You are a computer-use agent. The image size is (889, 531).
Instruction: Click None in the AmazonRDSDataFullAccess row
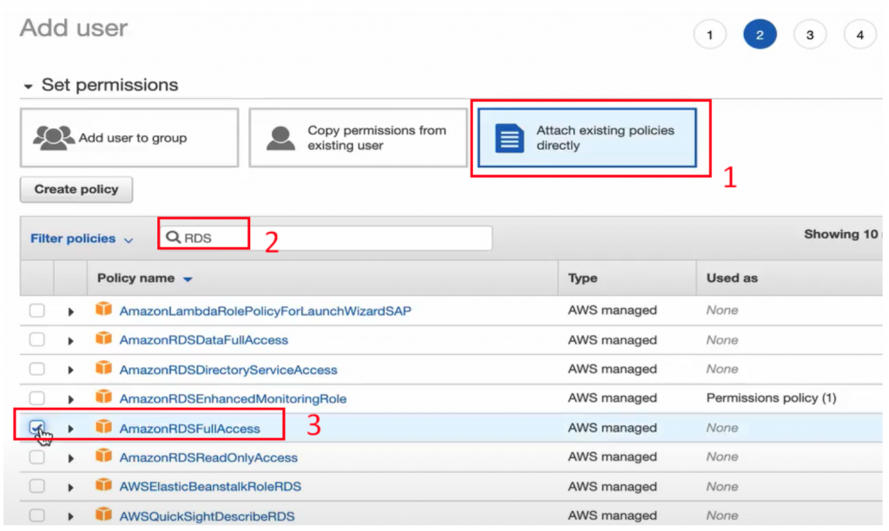pyautogui.click(x=721, y=340)
